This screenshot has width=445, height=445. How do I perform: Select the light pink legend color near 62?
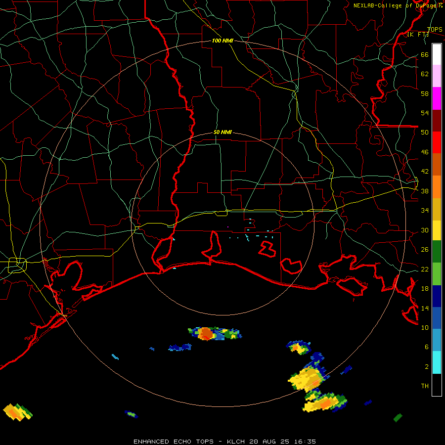[x=437, y=76]
